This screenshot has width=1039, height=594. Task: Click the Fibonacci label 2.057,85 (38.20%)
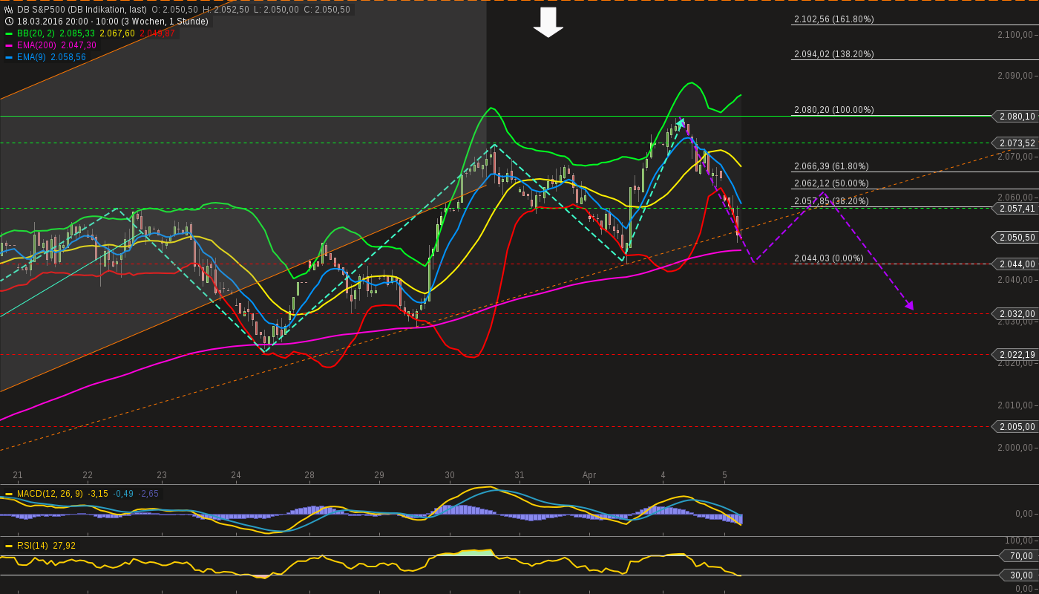coord(831,201)
